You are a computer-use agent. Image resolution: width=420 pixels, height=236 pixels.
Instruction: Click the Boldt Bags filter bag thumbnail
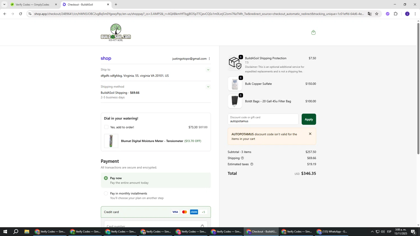click(x=235, y=101)
